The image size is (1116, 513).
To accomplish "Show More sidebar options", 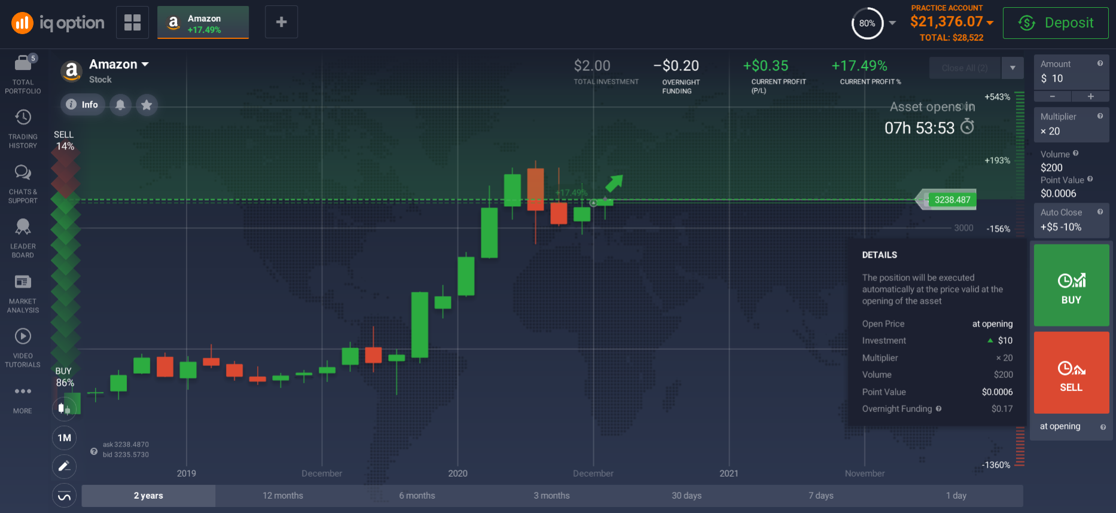I will click(23, 399).
